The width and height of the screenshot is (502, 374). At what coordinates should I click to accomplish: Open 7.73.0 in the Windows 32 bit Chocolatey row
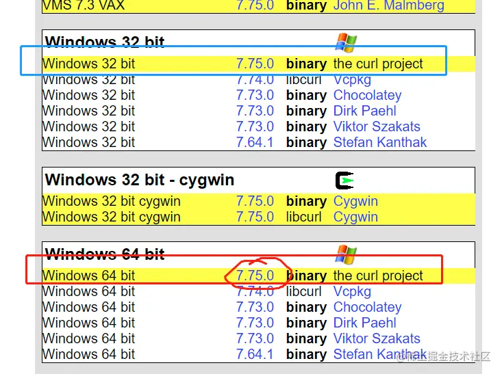(x=255, y=95)
